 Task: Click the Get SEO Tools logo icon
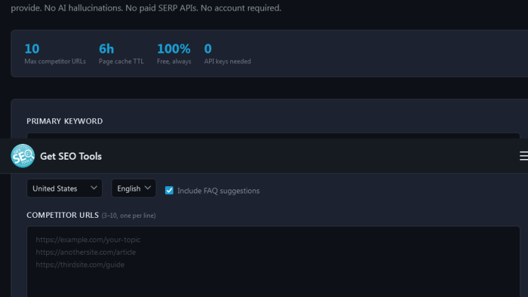pos(22,156)
